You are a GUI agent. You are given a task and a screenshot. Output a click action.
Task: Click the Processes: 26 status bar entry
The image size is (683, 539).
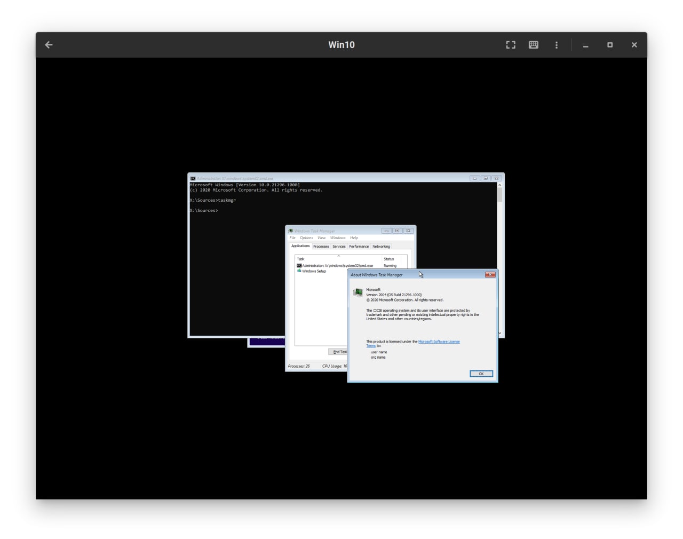point(299,366)
